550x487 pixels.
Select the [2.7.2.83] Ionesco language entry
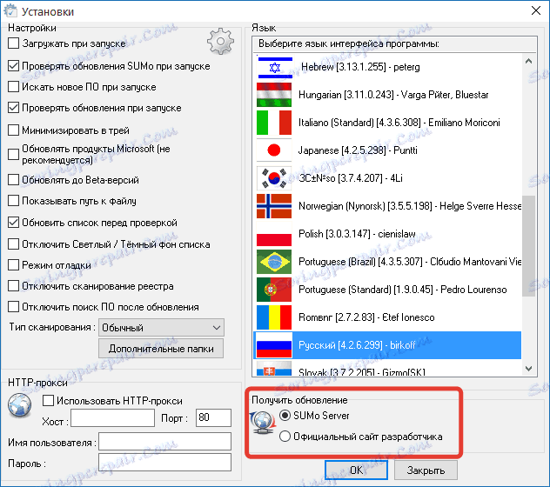(x=387, y=317)
